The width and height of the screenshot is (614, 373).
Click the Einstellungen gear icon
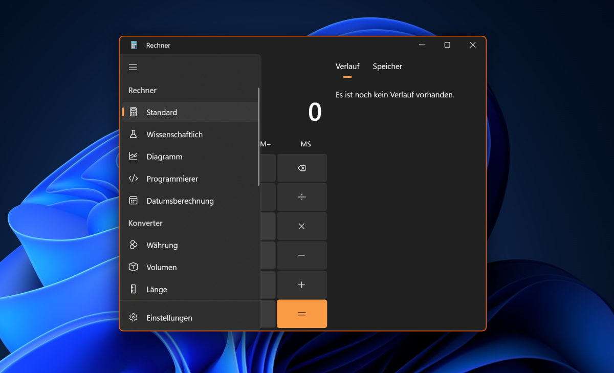point(133,318)
